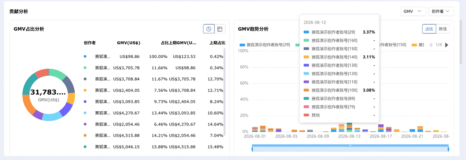Toggle the orange legend item near page arrows
Viewport: 466px width, 160px height.
(x=418, y=45)
